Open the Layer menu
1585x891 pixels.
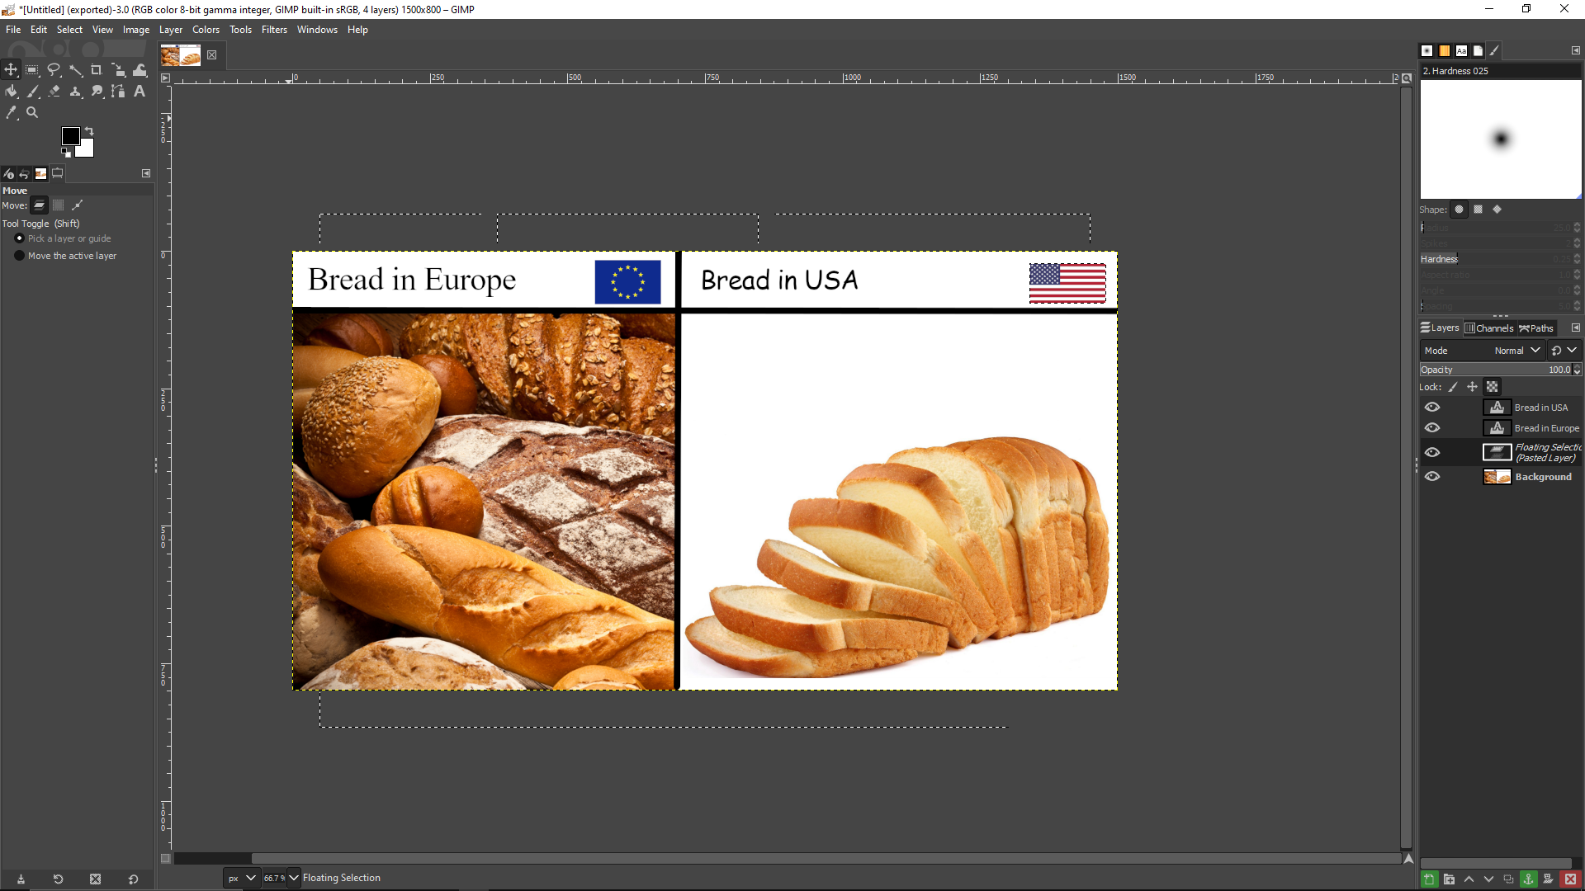coord(171,30)
